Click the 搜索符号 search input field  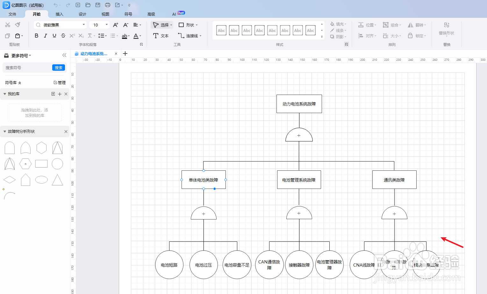(27, 68)
